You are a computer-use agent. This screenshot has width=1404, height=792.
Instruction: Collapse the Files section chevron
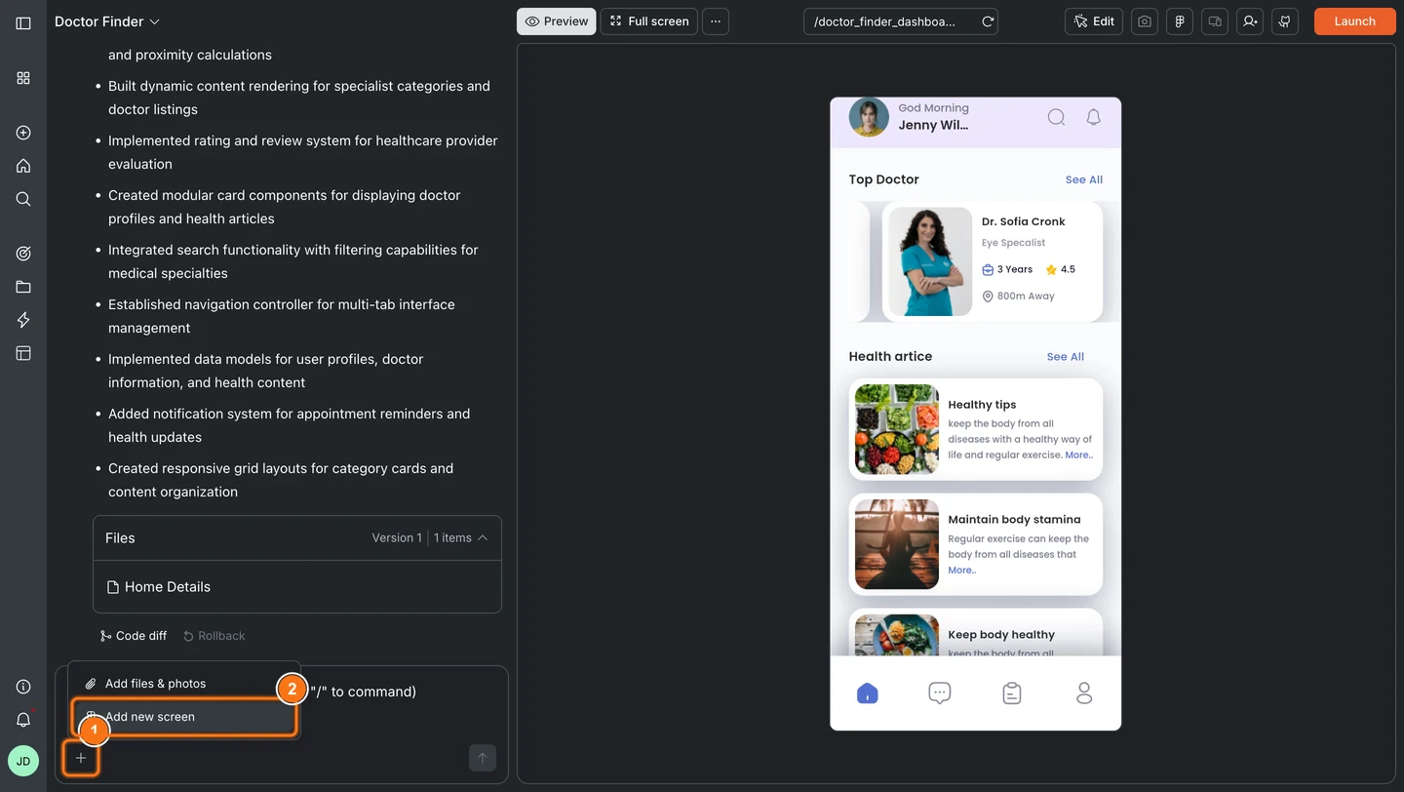(x=483, y=536)
